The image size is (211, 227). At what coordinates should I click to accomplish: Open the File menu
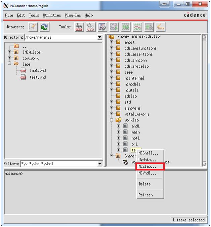pyautogui.click(x=9, y=15)
